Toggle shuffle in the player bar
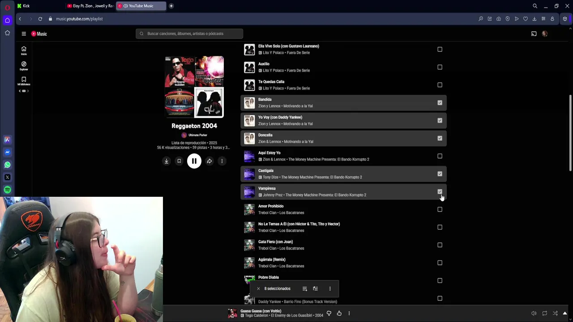 click(555, 314)
